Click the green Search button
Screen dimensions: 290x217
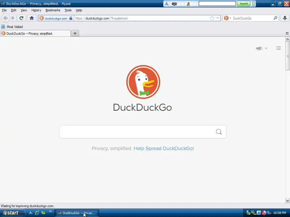click(244, 3)
